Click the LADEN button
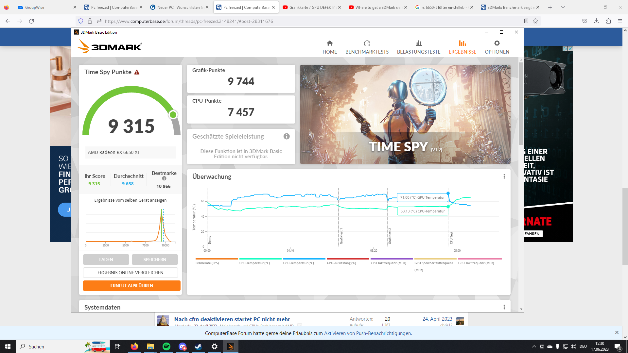 coord(106,260)
